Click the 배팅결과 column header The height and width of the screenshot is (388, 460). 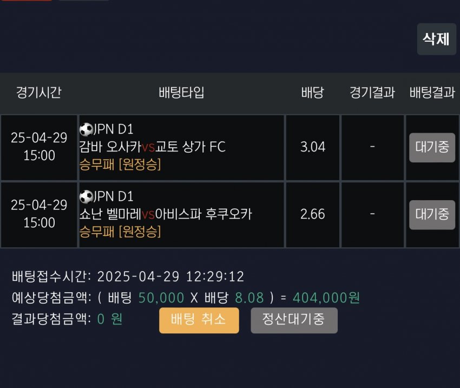[432, 93]
